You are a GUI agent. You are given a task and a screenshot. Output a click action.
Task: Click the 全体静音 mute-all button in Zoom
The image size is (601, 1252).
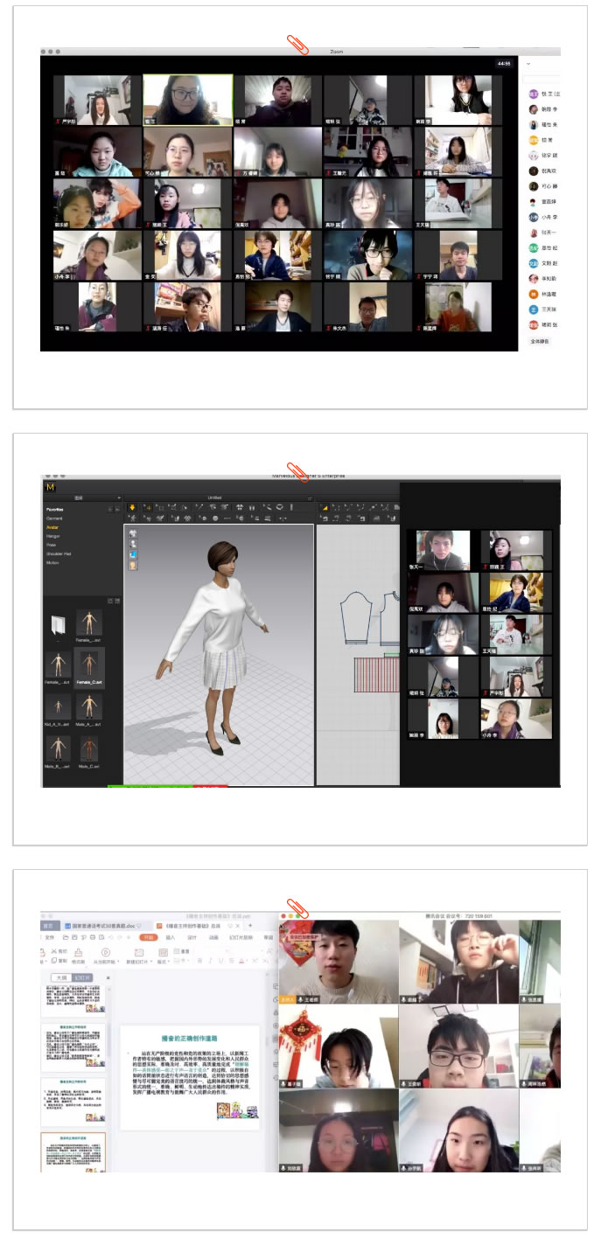click(x=540, y=342)
